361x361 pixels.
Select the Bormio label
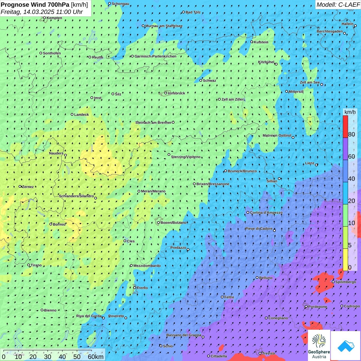tap(59, 224)
